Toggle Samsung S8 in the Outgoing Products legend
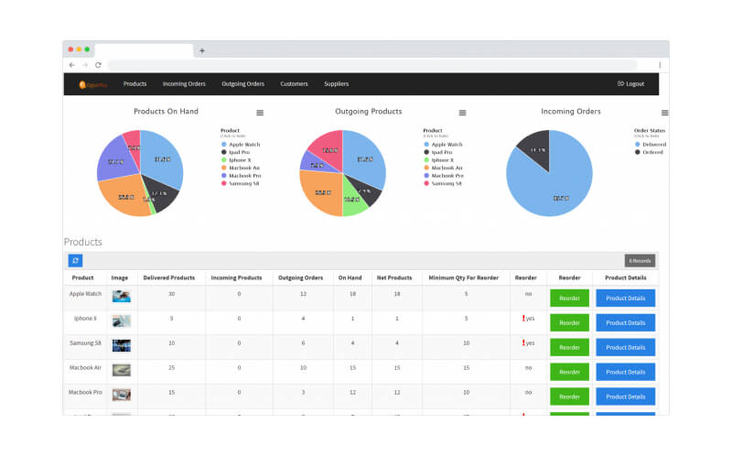This screenshot has width=732, height=456. click(x=447, y=183)
